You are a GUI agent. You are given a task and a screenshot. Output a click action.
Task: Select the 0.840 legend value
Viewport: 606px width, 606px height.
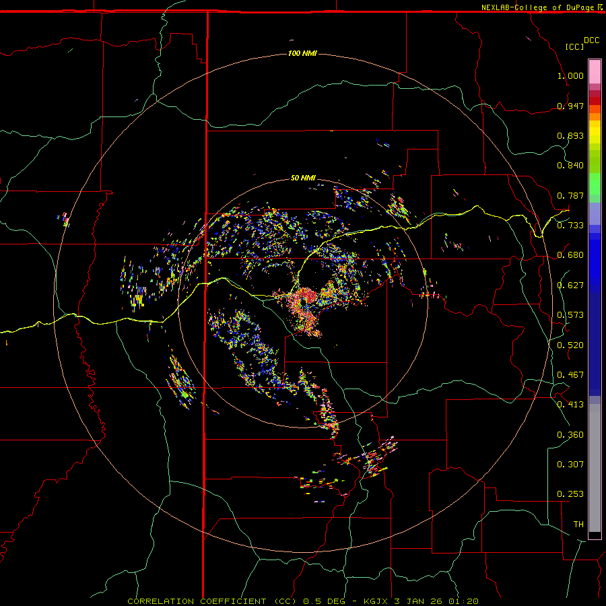click(570, 166)
